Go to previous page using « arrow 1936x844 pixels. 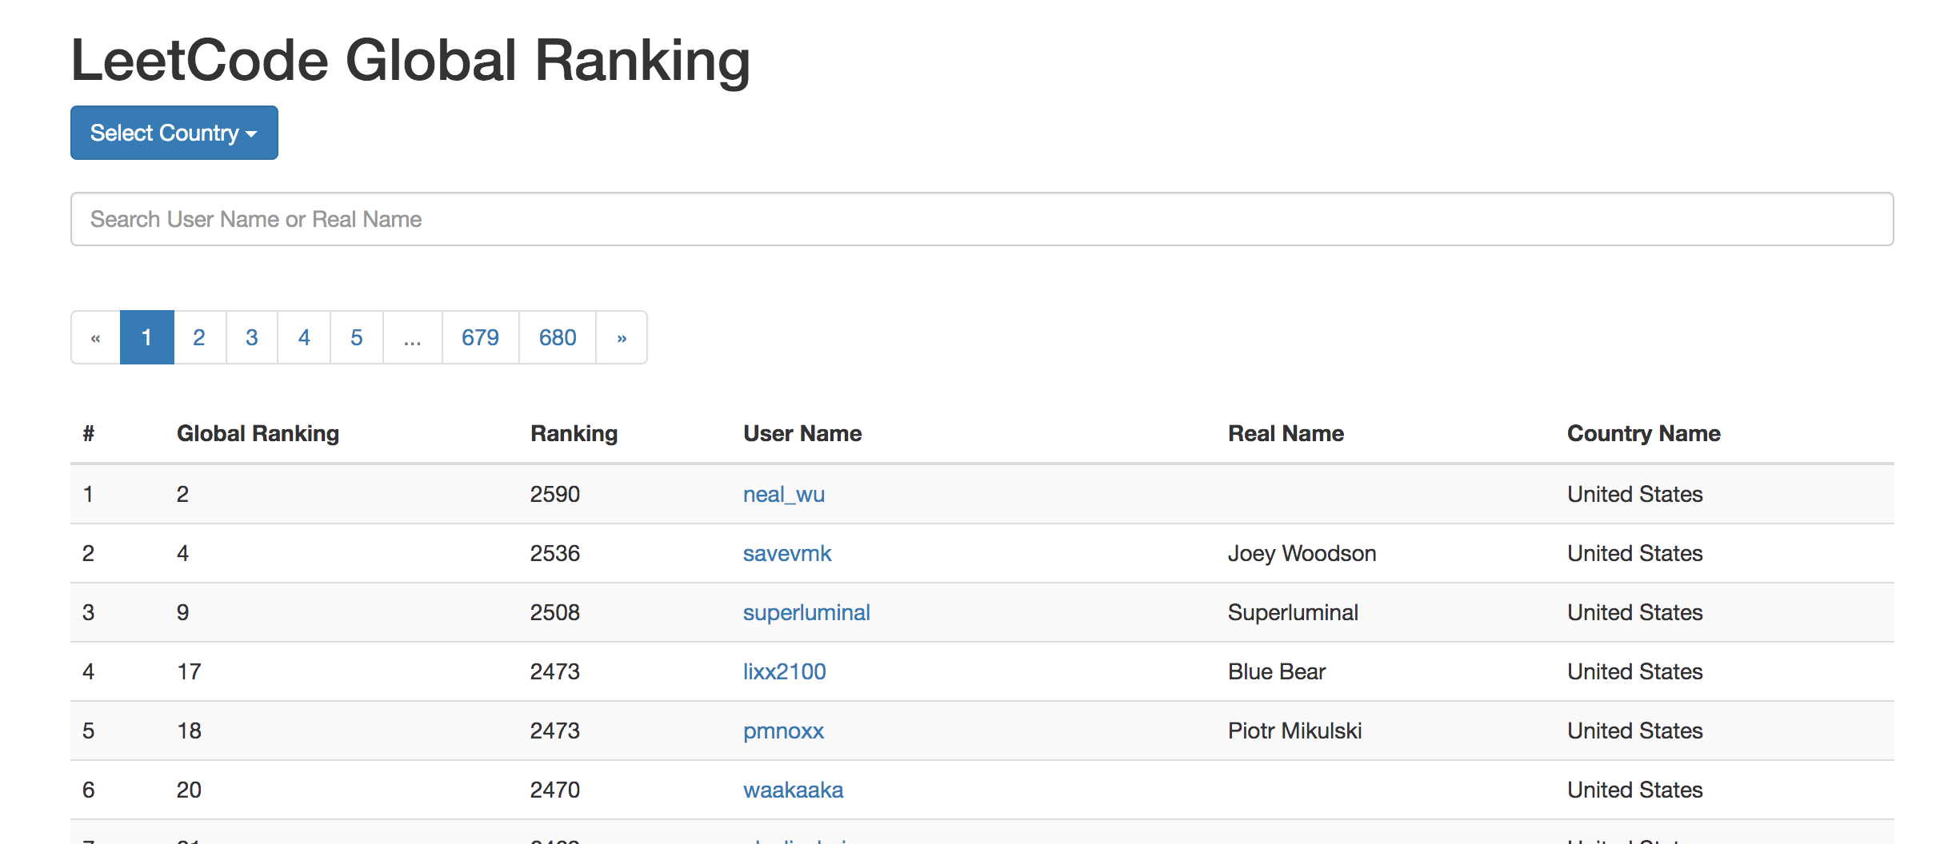tap(95, 337)
